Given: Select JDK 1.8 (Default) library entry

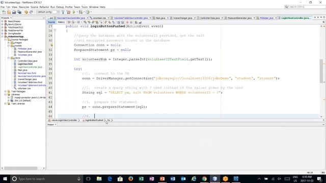Looking at the screenshot, I should pyautogui.click(x=22, y=101).
